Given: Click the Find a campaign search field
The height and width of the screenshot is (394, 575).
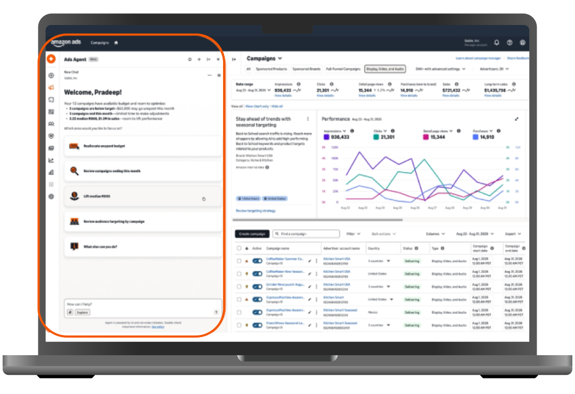Looking at the screenshot, I should [306, 233].
